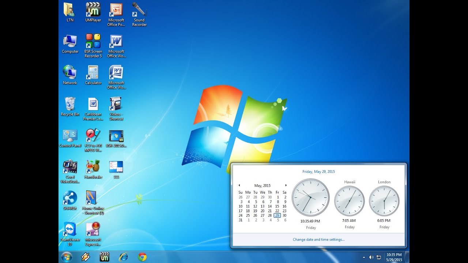Open the Computer desktop icon
Viewport: 468px width, 263px height.
70,44
